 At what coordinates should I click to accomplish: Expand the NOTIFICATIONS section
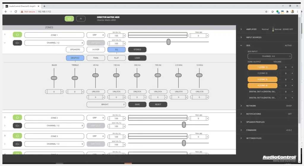pyautogui.click(x=241, y=114)
